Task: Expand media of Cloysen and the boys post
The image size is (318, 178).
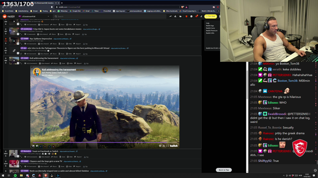Action: (21, 167)
